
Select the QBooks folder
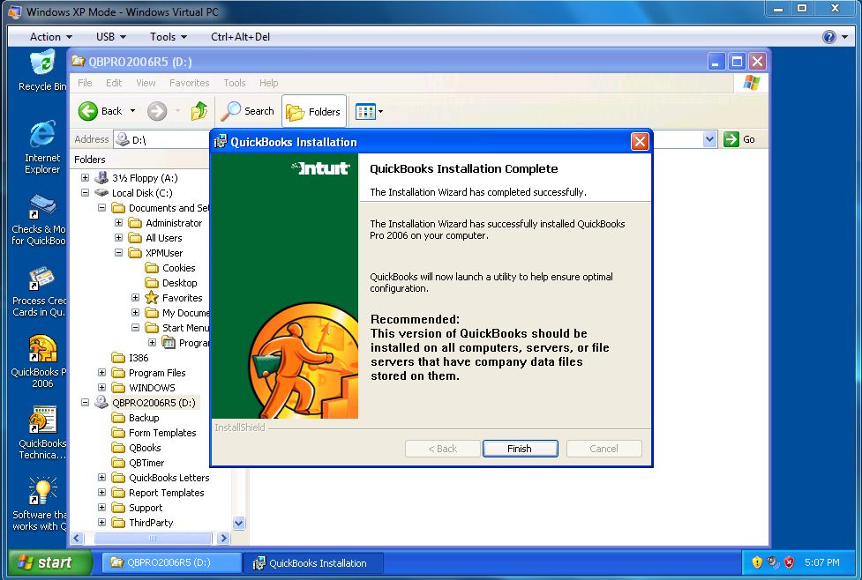[x=137, y=448]
